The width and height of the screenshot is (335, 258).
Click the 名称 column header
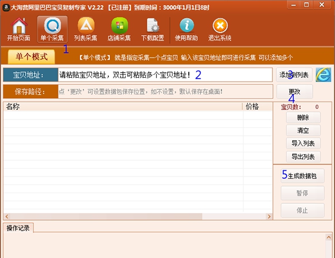pyautogui.click(x=123, y=107)
